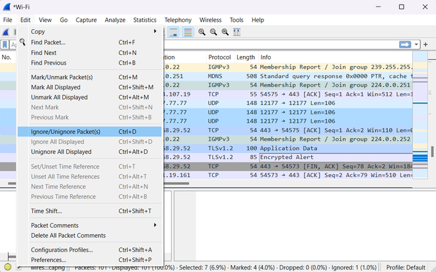Viewport: 436px width, 272px height.
Task: Click the resize columns toolbar icon
Action: tap(236, 32)
